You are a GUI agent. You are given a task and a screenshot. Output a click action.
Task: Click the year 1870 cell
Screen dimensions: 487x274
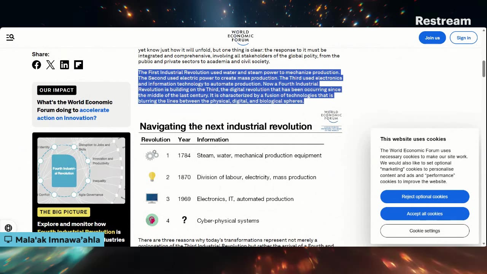click(x=184, y=177)
